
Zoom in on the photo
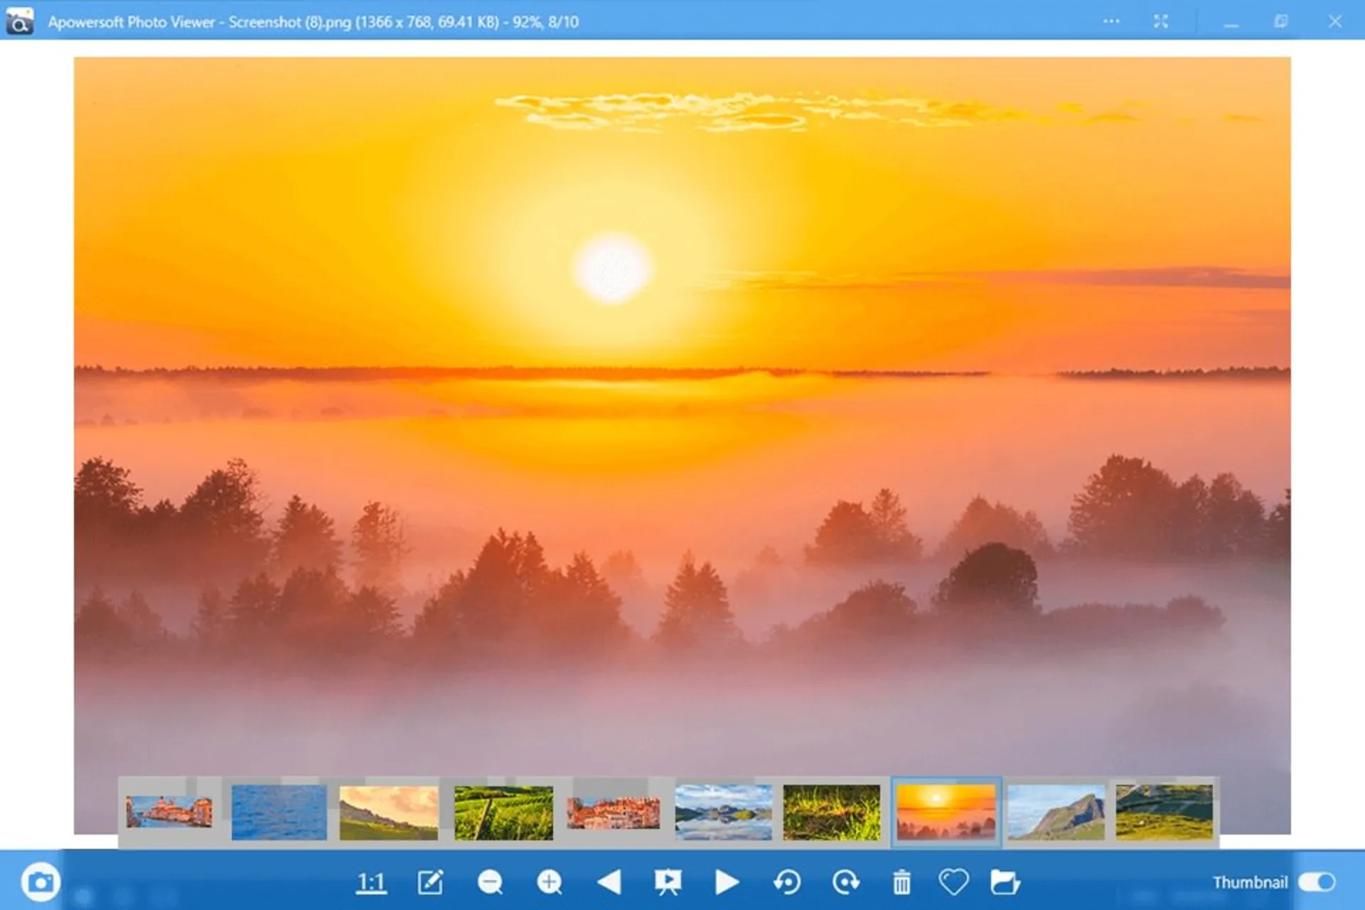coord(549,882)
